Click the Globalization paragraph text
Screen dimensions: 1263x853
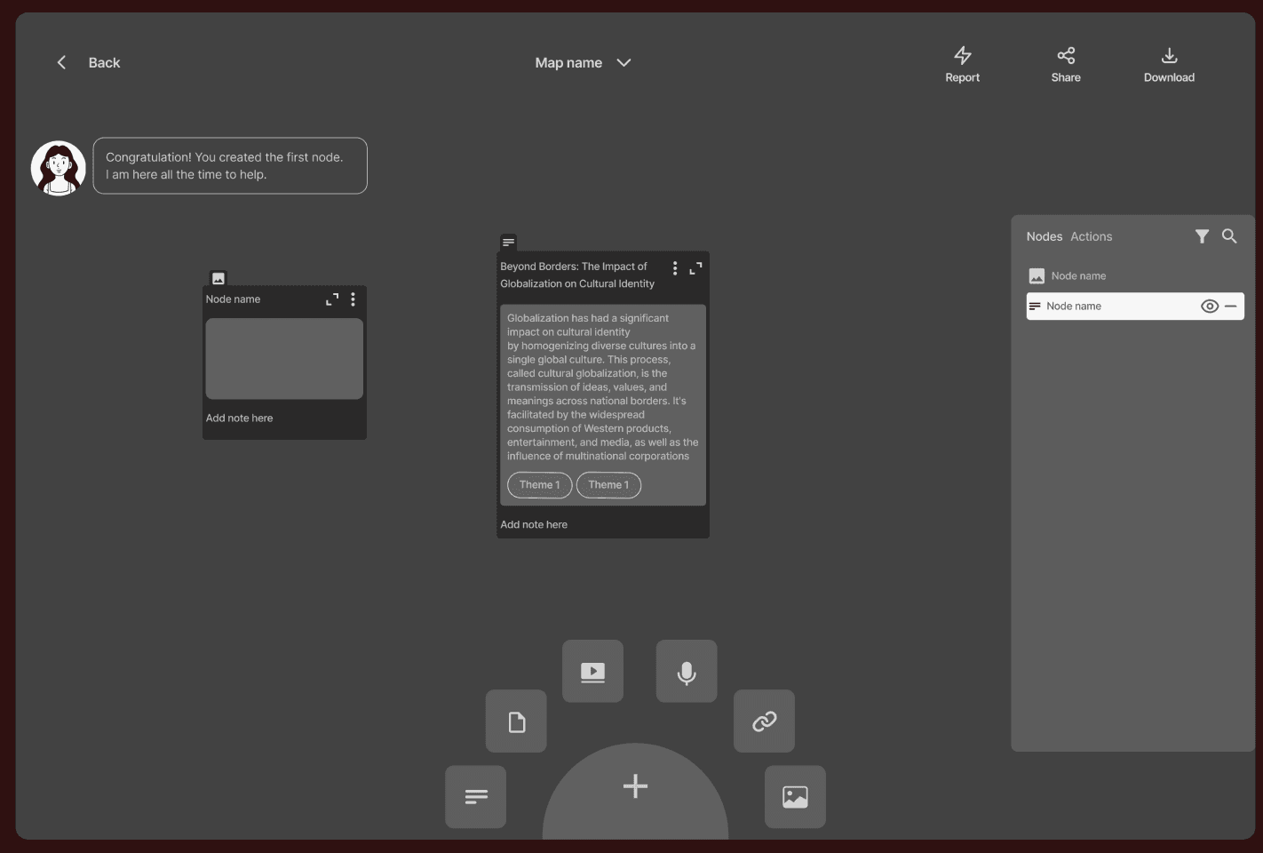[602, 387]
